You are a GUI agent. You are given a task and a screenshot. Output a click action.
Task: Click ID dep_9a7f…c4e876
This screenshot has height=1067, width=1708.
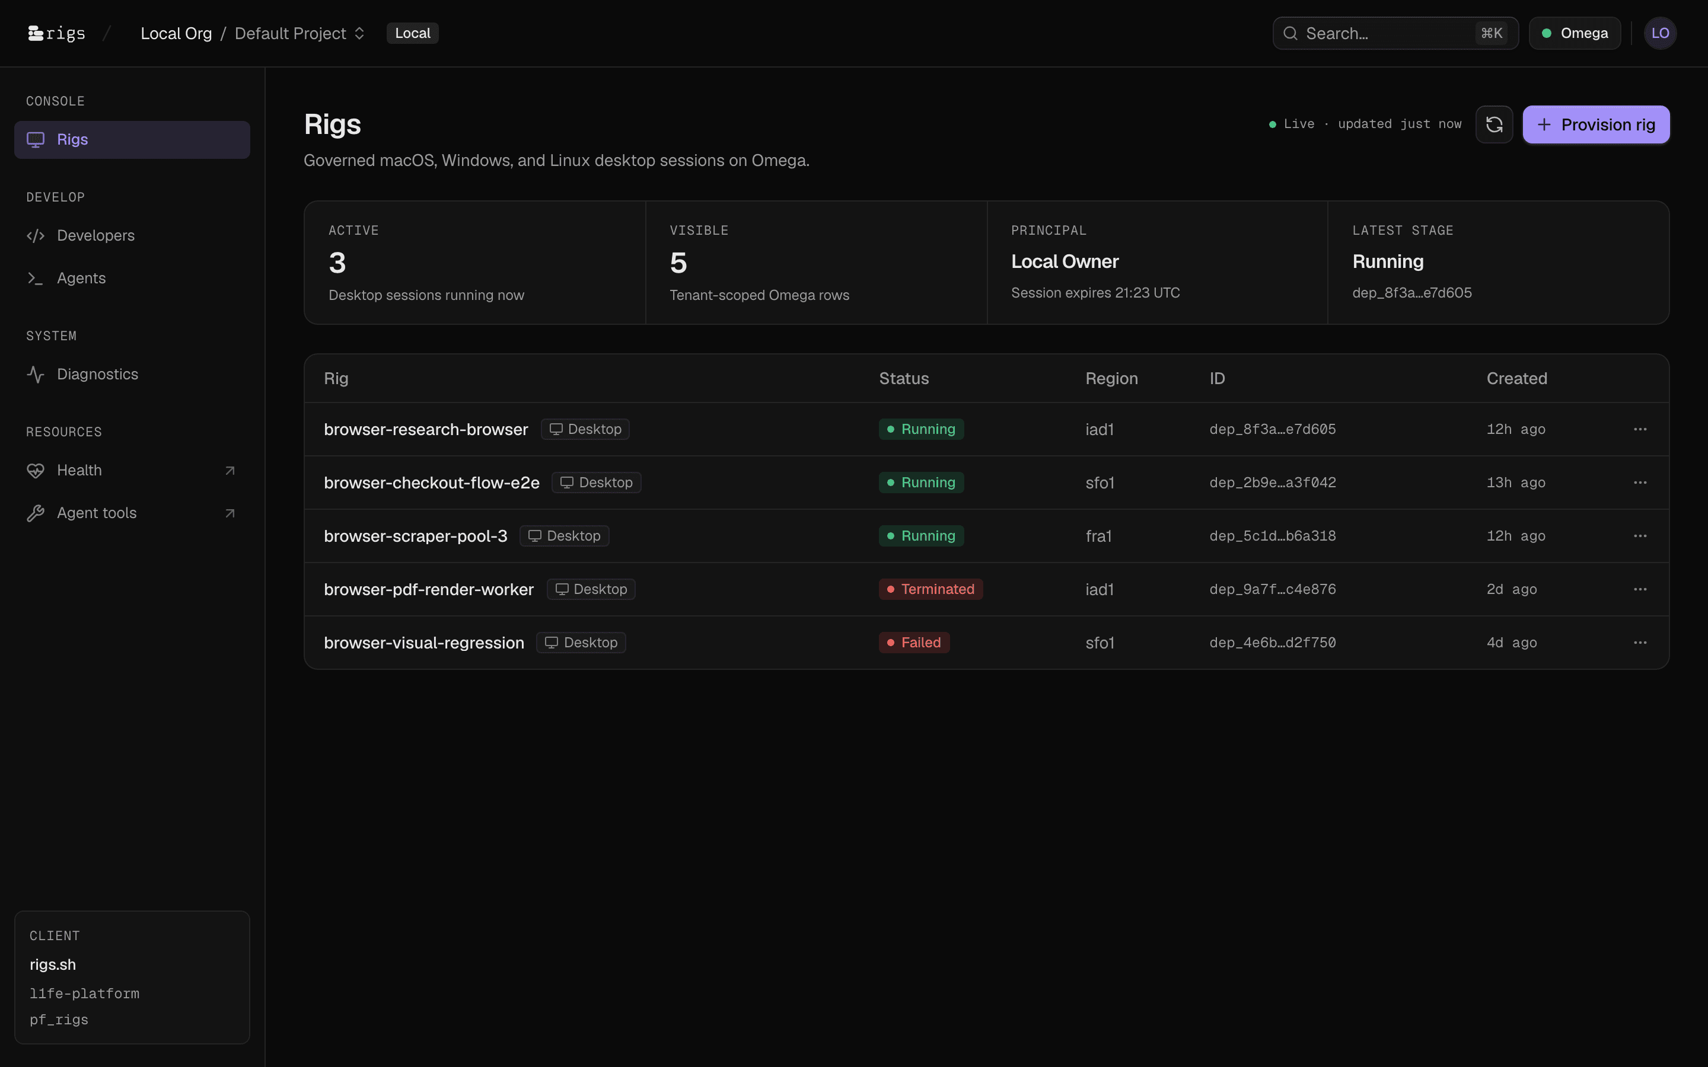click(x=1273, y=589)
